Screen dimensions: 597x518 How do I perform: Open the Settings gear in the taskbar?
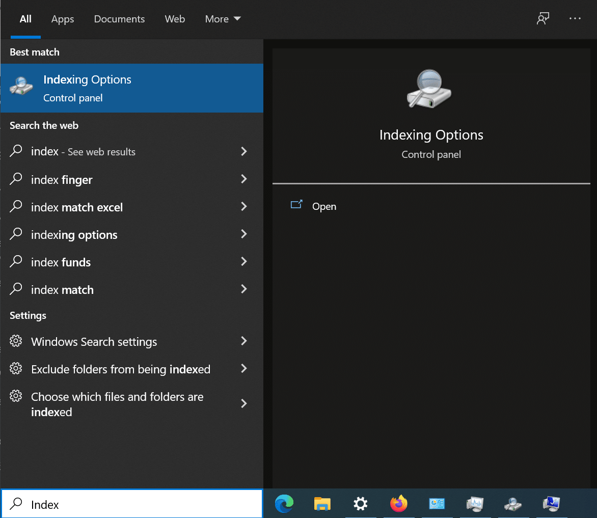[x=360, y=504]
